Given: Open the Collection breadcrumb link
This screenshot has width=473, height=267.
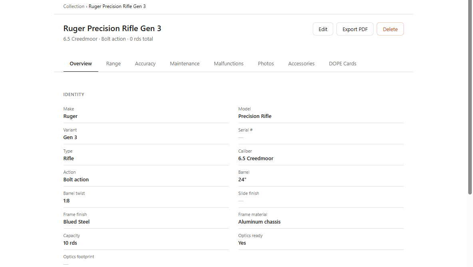Looking at the screenshot, I should click(x=74, y=6).
